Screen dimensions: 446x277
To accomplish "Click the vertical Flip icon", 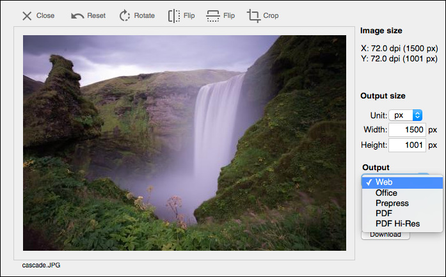I will (x=212, y=16).
